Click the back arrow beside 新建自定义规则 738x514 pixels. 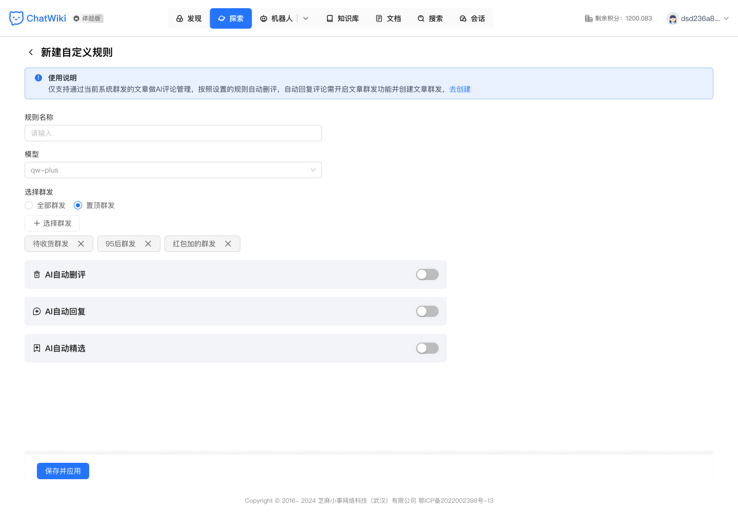pyautogui.click(x=31, y=52)
